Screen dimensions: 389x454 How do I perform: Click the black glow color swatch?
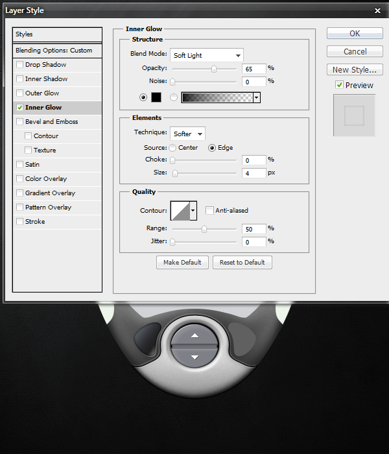click(x=156, y=97)
